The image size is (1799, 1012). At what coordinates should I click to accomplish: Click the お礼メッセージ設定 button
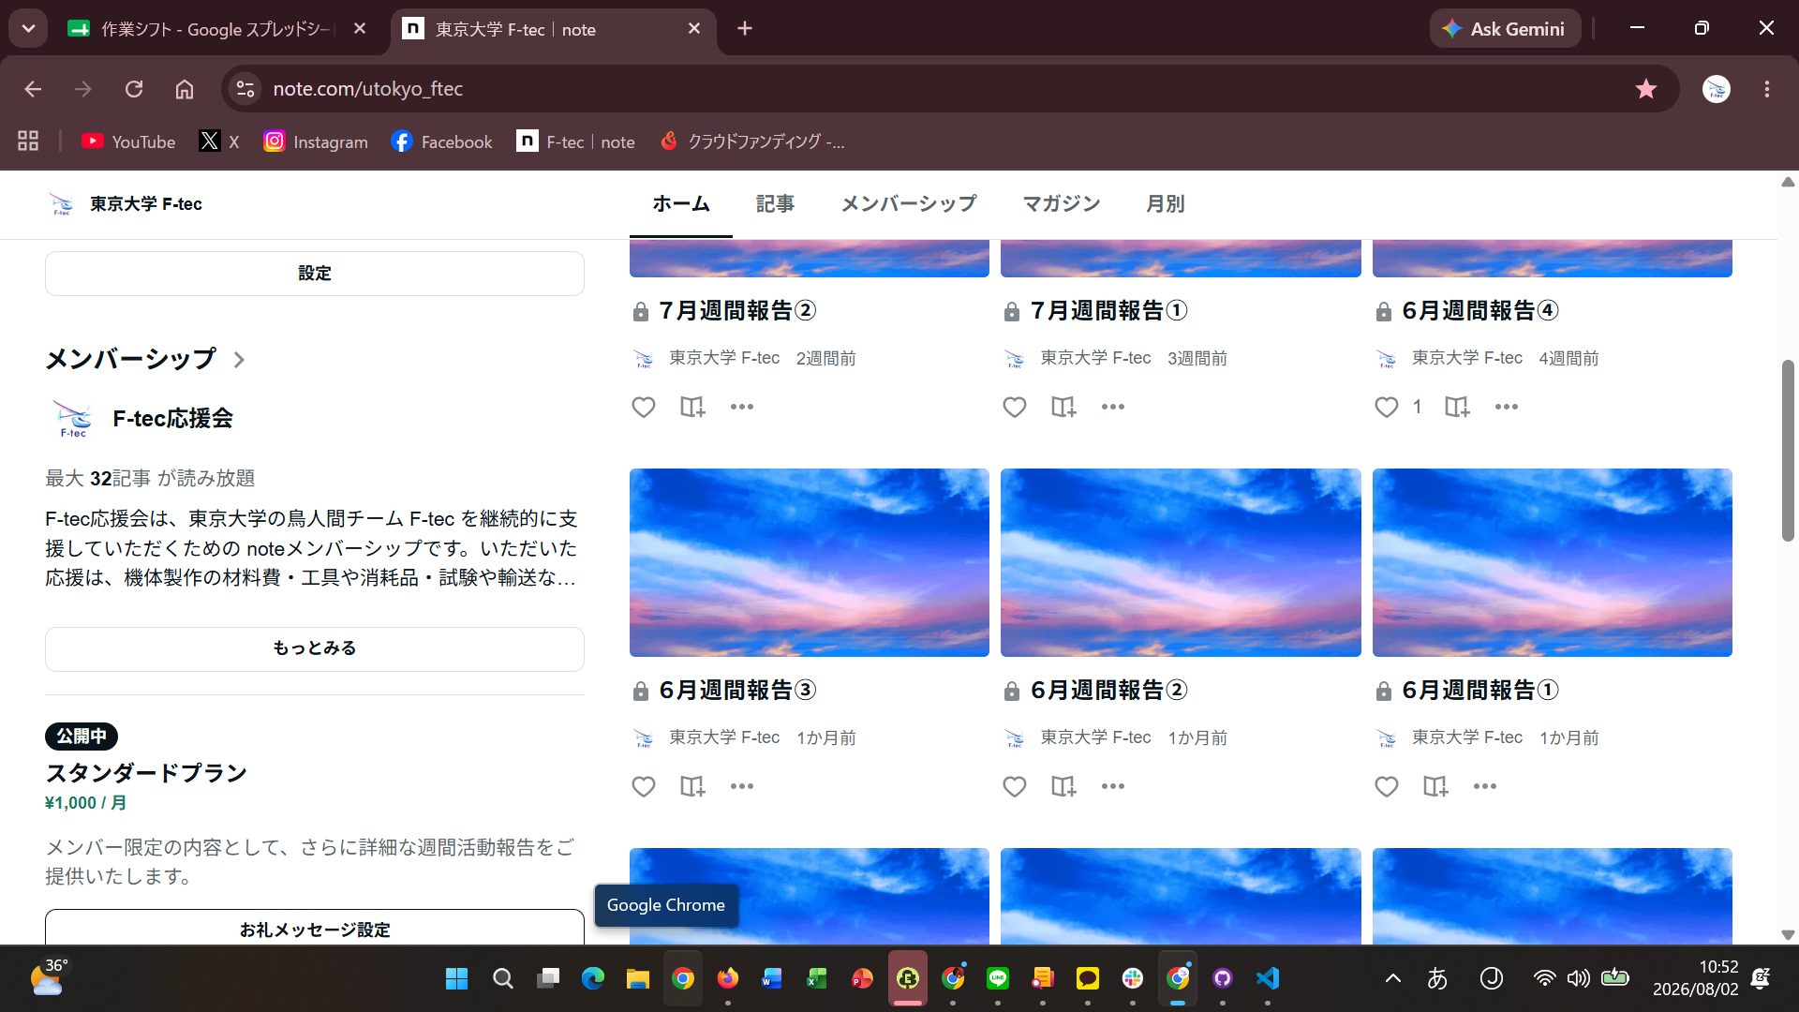tap(315, 928)
